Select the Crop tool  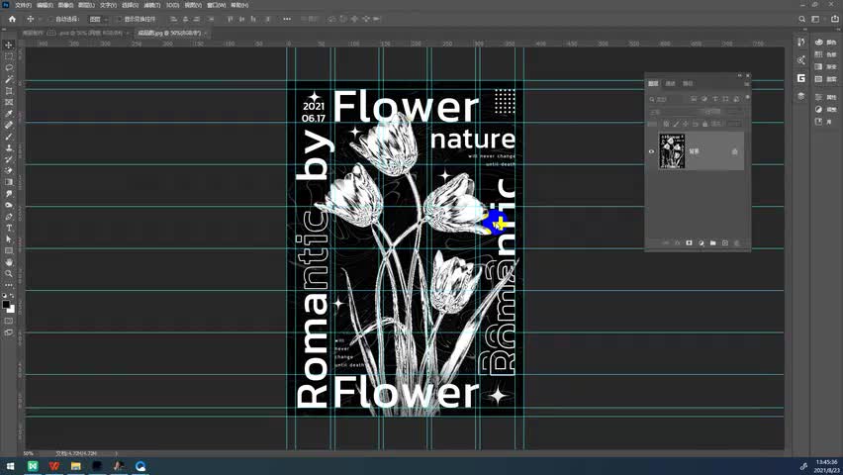click(9, 91)
